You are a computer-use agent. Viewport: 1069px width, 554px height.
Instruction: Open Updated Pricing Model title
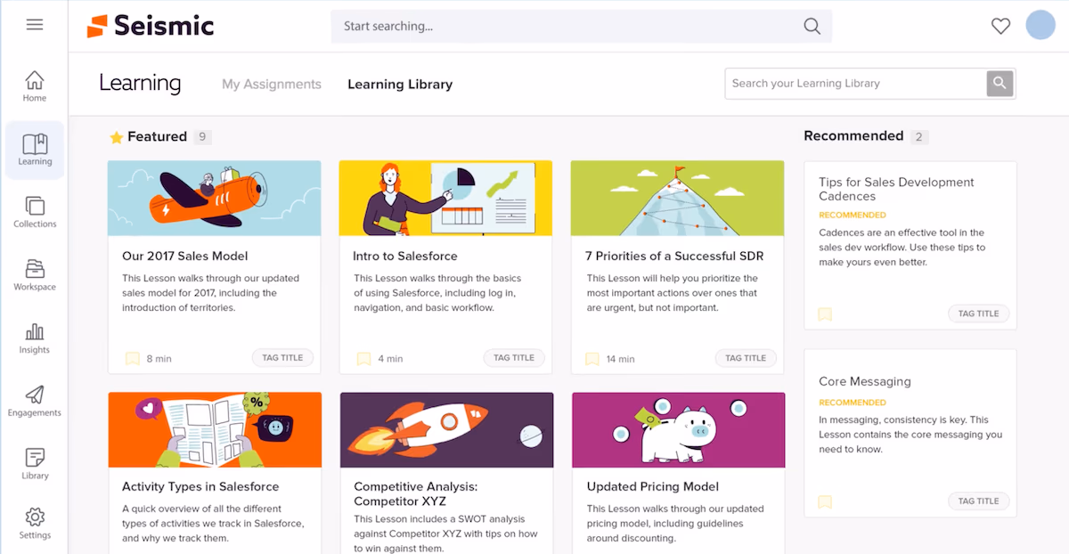click(653, 487)
